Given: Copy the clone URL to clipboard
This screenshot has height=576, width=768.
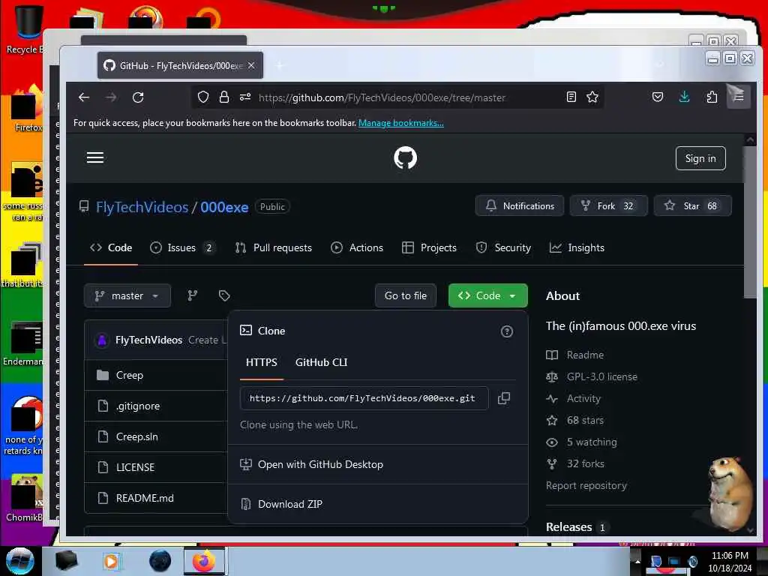Looking at the screenshot, I should click(x=503, y=398).
